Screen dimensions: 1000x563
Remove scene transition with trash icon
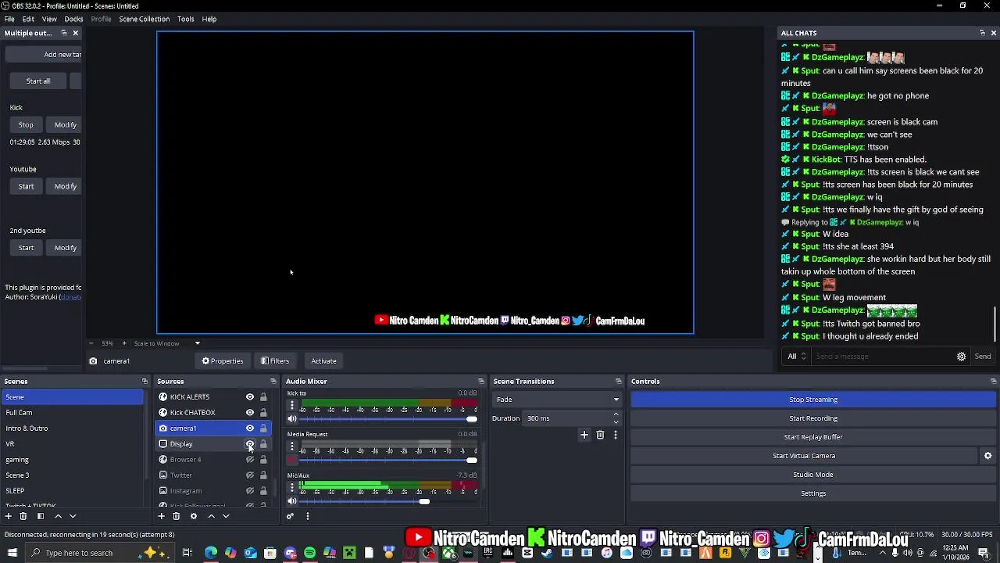[x=600, y=435]
